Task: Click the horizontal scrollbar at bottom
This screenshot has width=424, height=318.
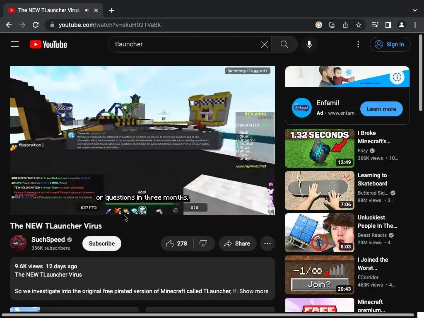Action: coord(207,315)
